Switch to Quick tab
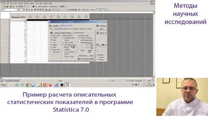Viewport: 208px width, 117px height. pyautogui.click(x=51, y=29)
